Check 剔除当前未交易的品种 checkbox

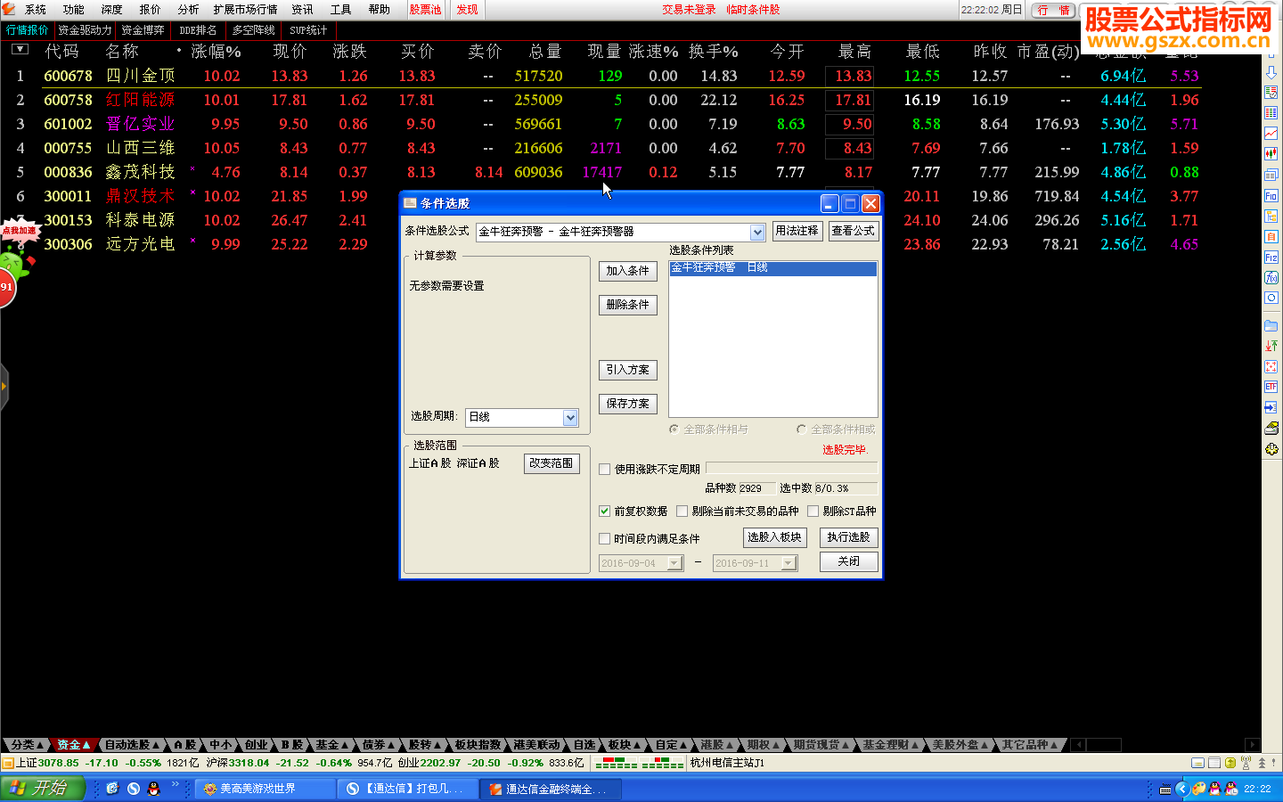point(682,511)
